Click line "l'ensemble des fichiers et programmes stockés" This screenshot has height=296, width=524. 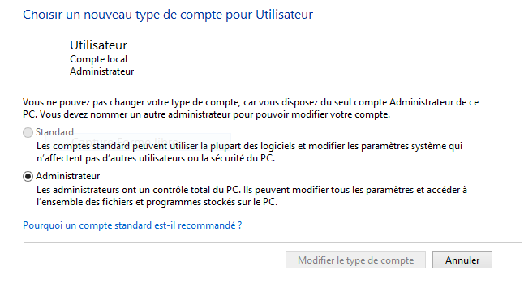(157, 202)
